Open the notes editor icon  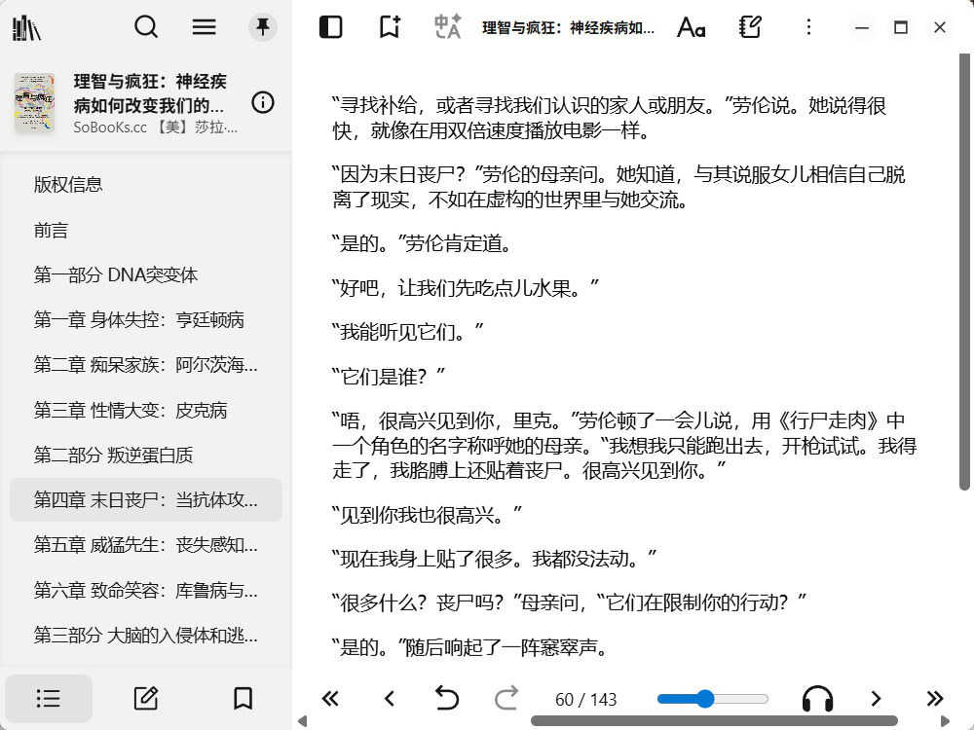750,27
